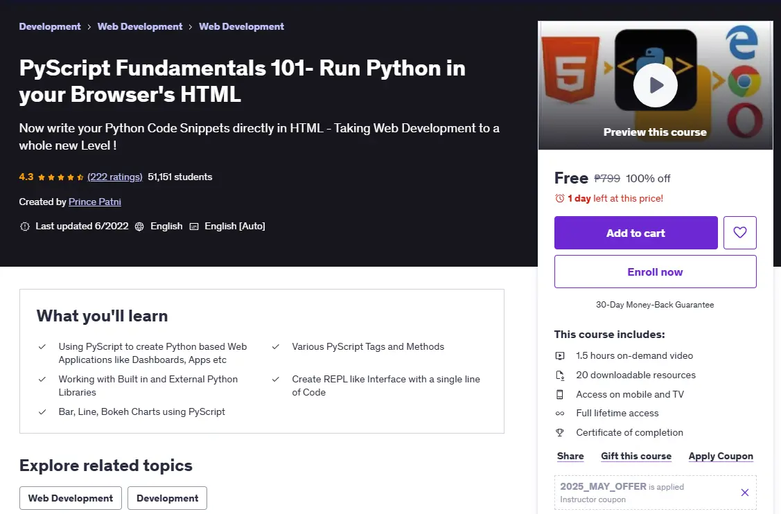Click Share link
The image size is (781, 514).
(x=570, y=457)
